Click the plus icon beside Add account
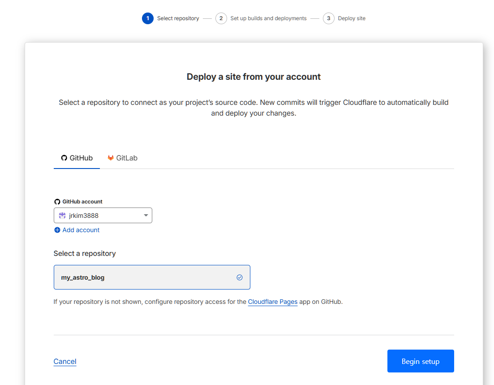Viewport: 494px width, 385px height. pyautogui.click(x=57, y=230)
